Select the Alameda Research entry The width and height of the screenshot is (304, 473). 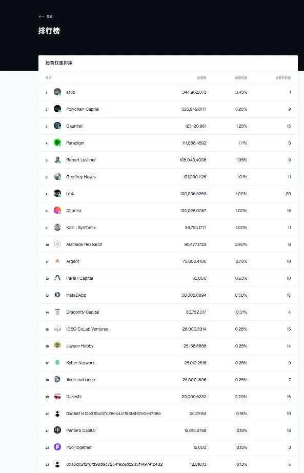coord(168,244)
